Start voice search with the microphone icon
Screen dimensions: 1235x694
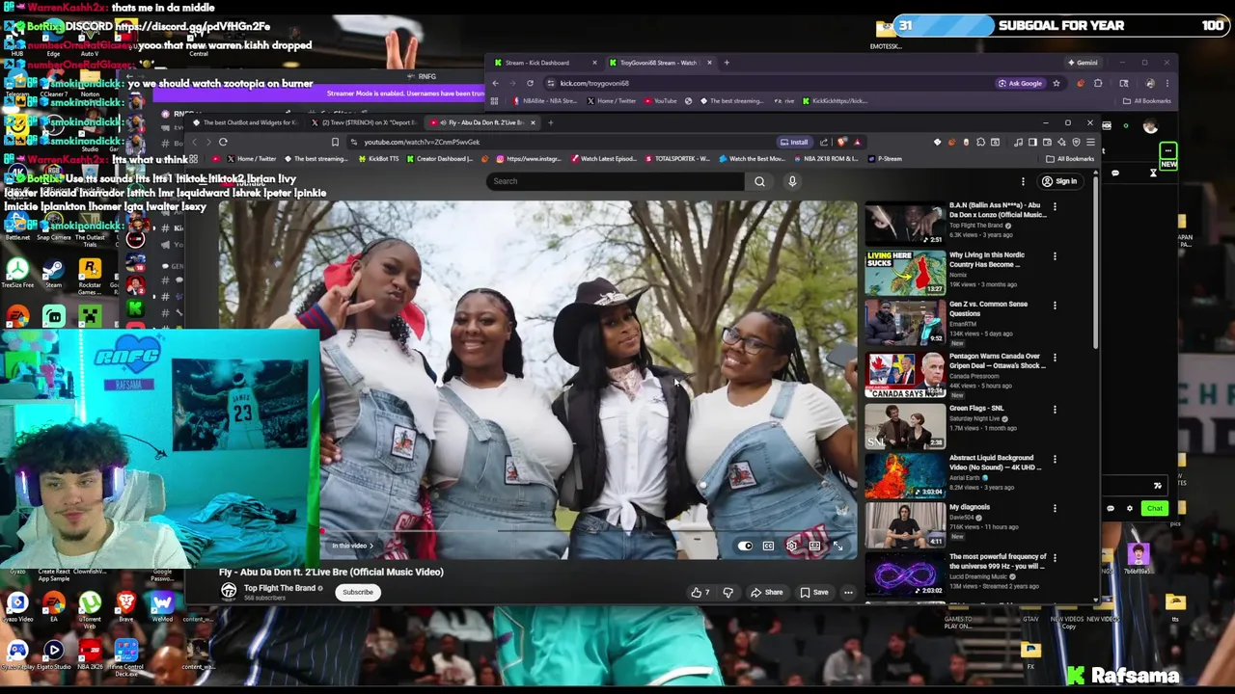[792, 181]
